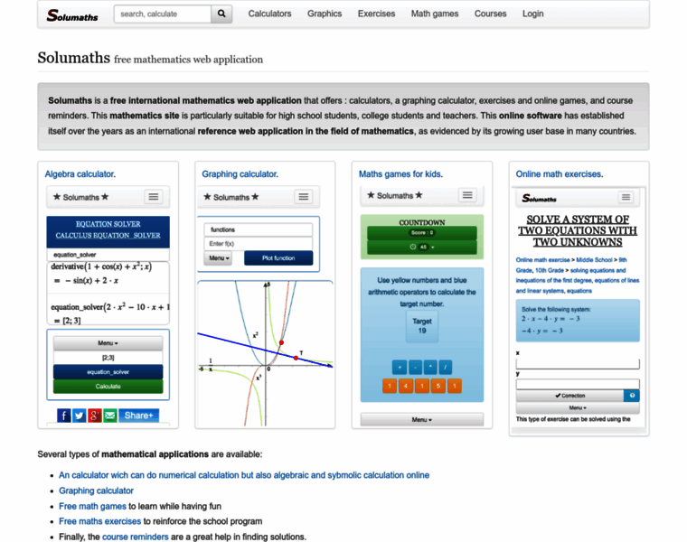
Task: Expand Menu dropdown in Graphing calculator card
Action: click(218, 257)
